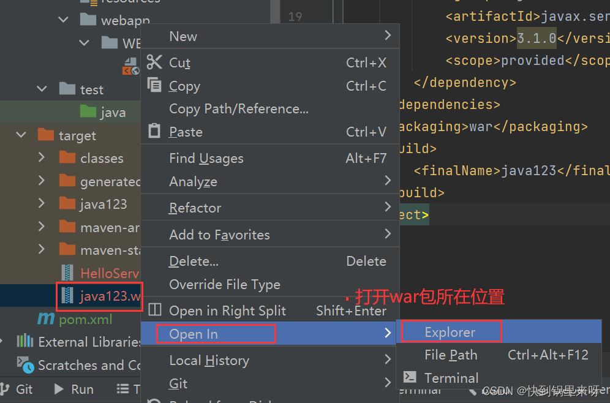
Task: Select External Libraries node
Action: (x=89, y=342)
